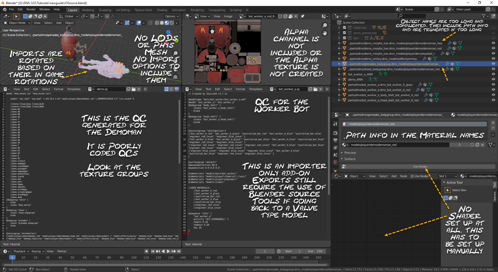
Task: Open the Slot 1 dropdown
Action: [447, 176]
